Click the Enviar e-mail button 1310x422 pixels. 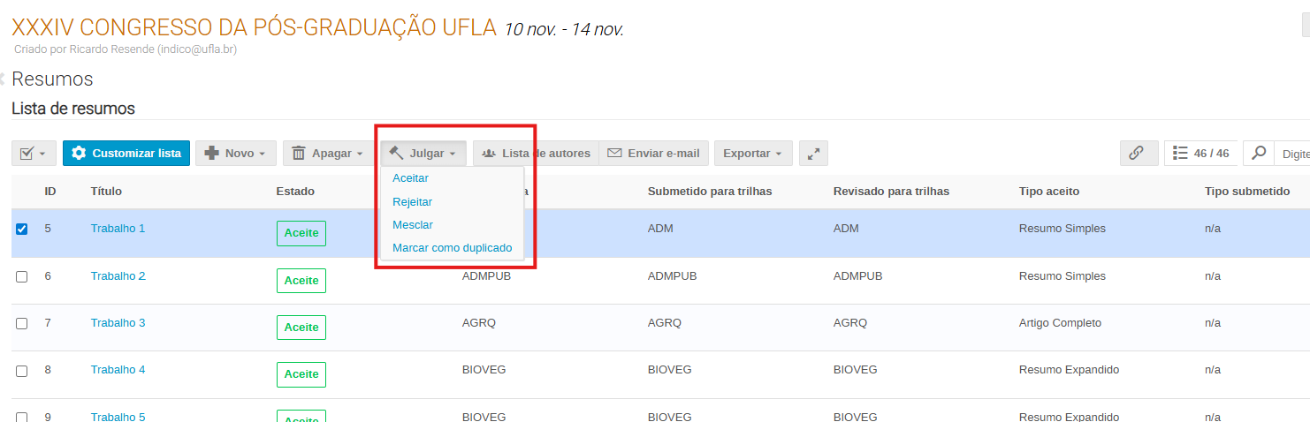point(653,153)
